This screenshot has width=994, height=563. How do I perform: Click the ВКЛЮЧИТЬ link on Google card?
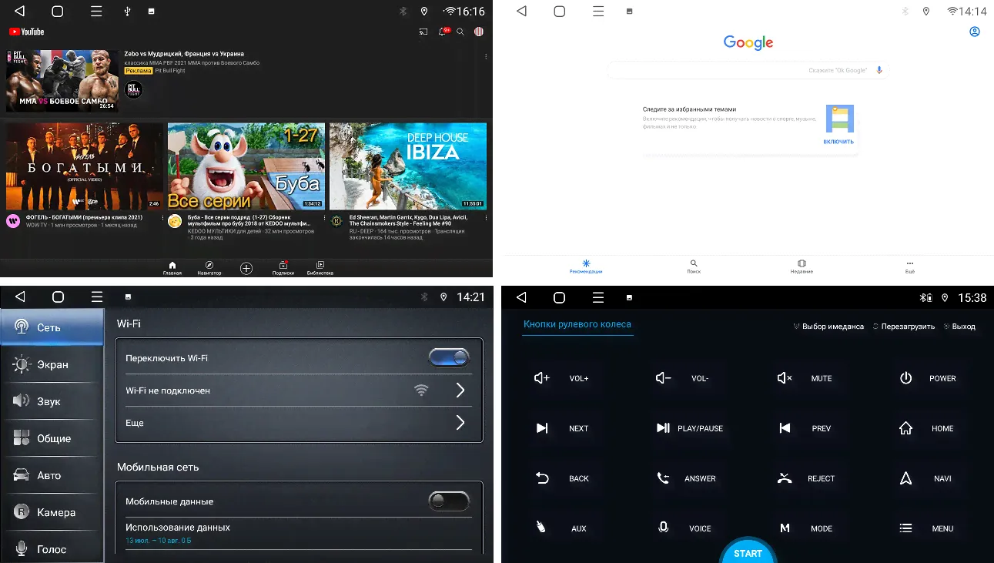point(838,142)
